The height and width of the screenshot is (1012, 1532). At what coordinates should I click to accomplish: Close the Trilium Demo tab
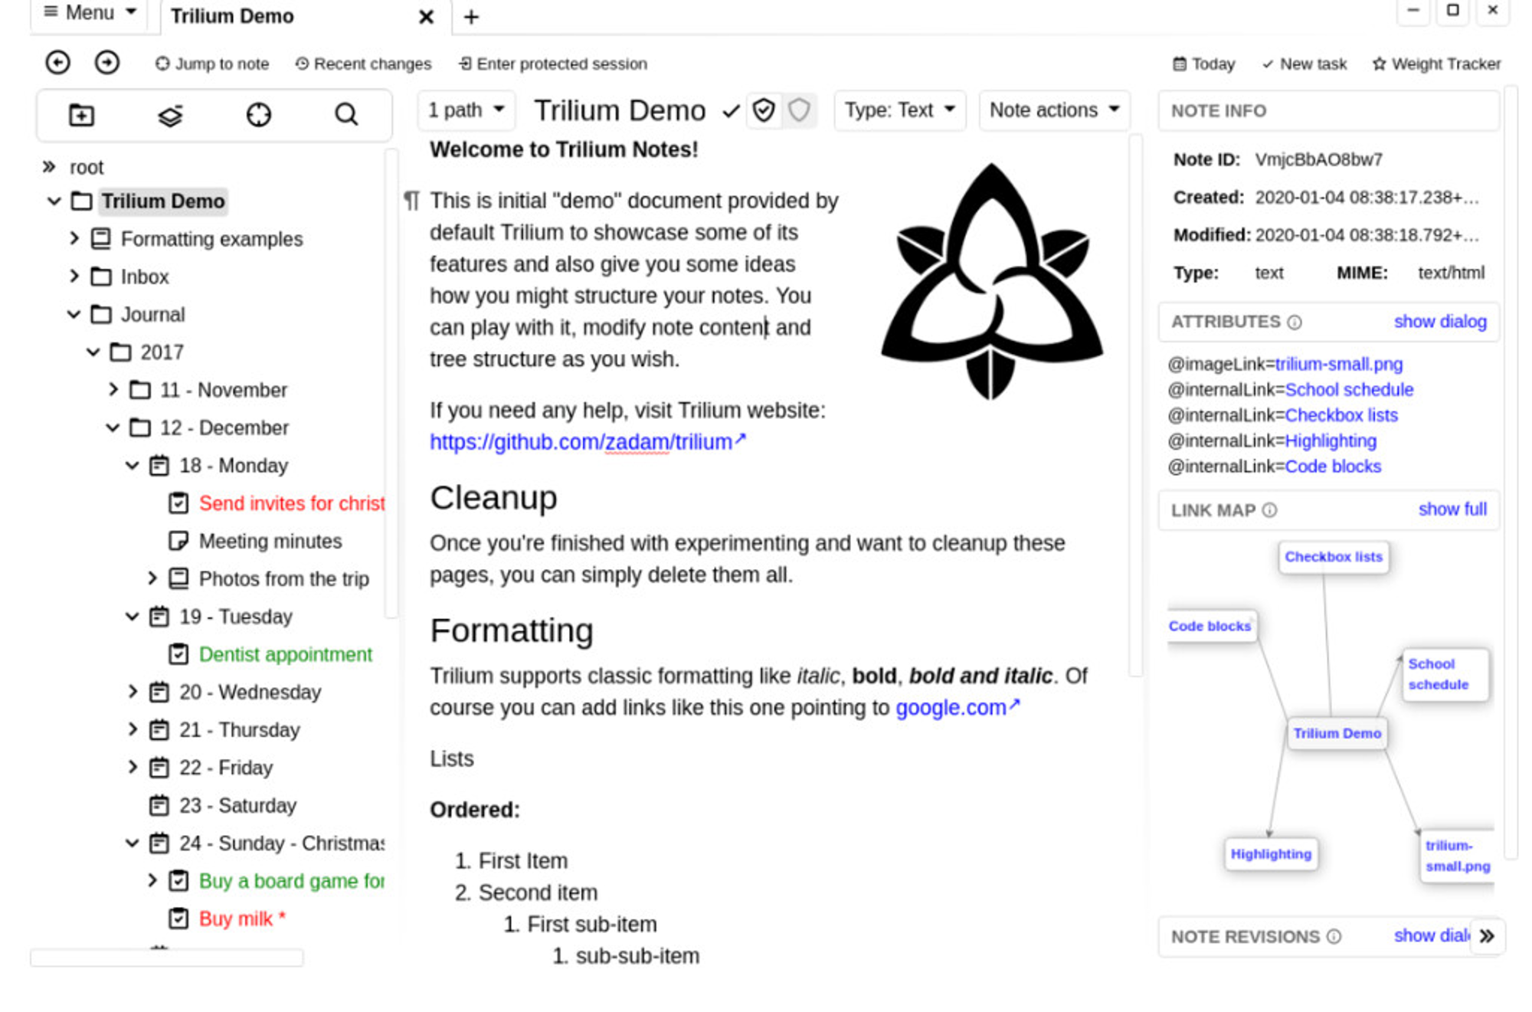(x=426, y=17)
